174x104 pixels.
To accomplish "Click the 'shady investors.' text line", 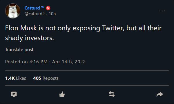I will coord(30,38).
